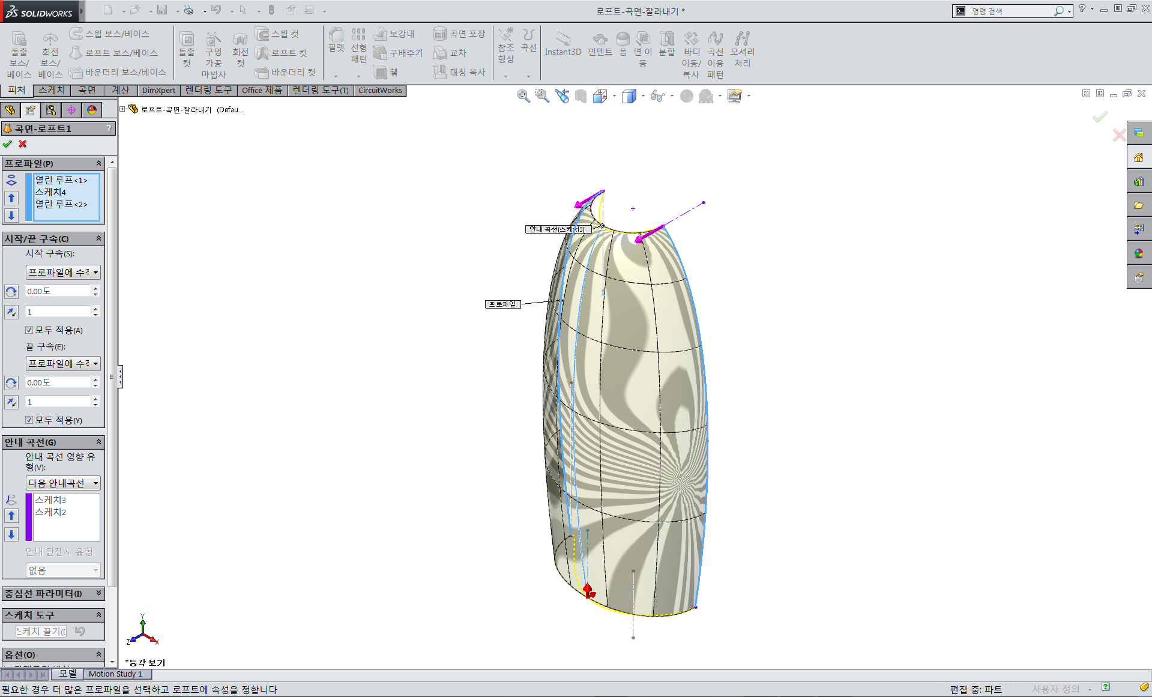Click the 쉘 (Shell) tool icon

[x=385, y=72]
